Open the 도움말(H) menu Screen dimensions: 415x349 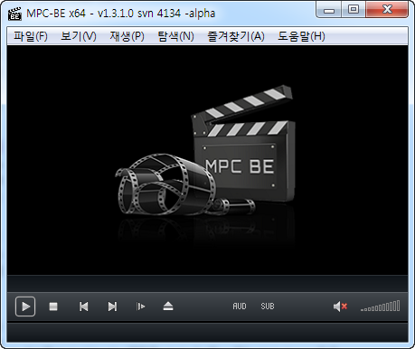pos(301,36)
